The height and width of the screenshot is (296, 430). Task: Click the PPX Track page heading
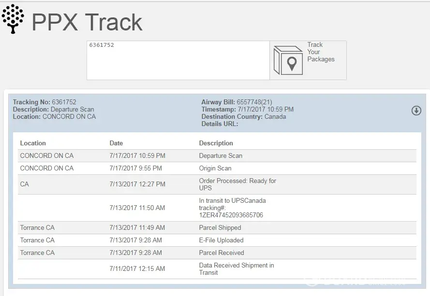point(87,22)
